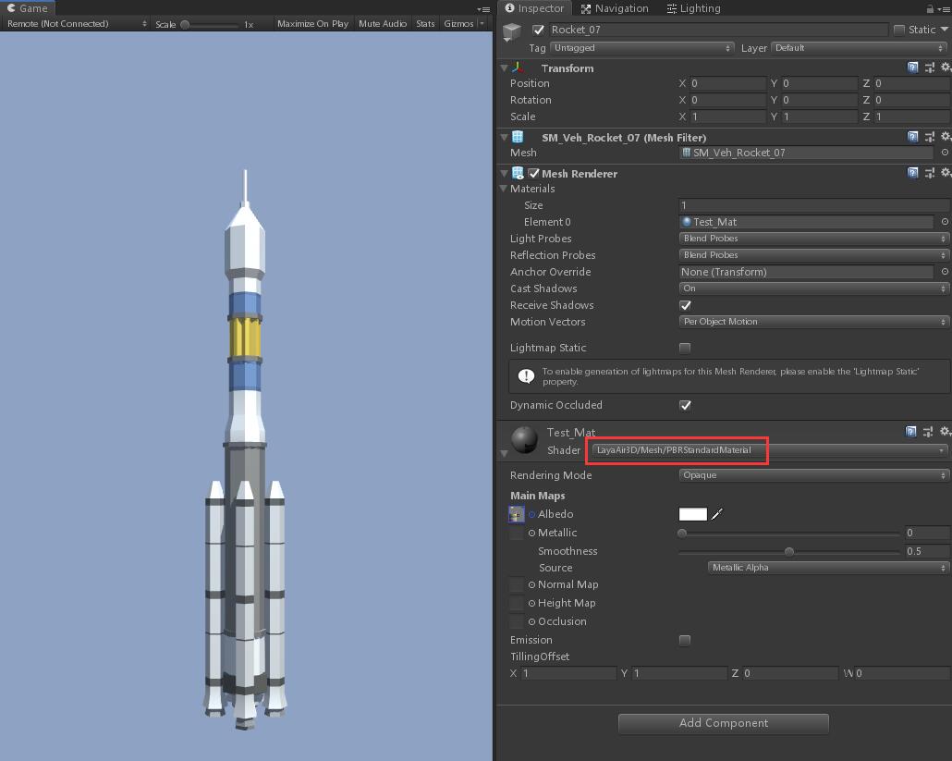Open the Transform component help documentation
952x761 pixels.
[x=911, y=68]
